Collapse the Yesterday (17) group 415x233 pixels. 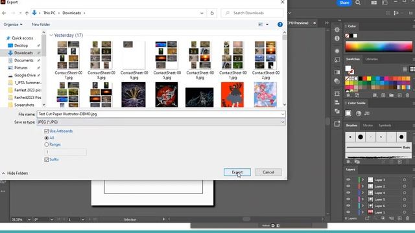click(x=51, y=35)
